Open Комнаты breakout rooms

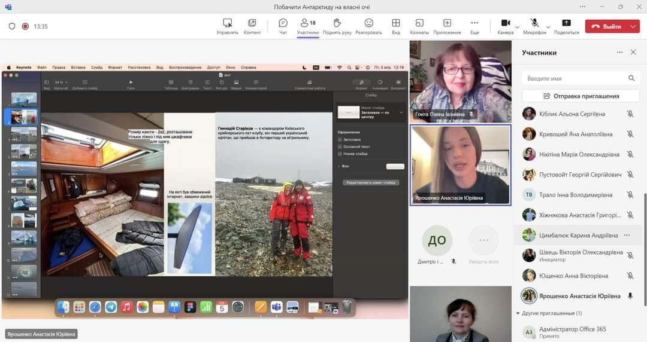click(419, 26)
